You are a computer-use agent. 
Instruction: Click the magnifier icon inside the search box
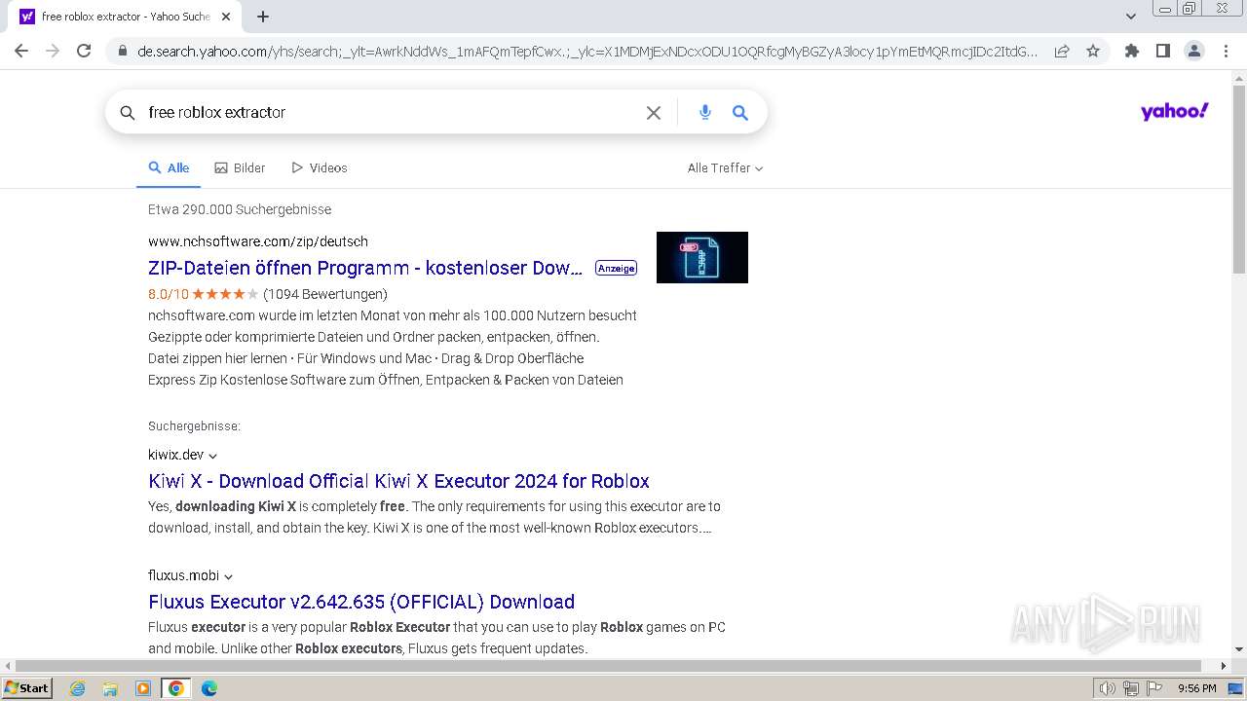[128, 113]
